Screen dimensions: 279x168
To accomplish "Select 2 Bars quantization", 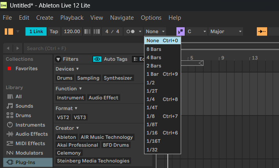I will 163,66.
